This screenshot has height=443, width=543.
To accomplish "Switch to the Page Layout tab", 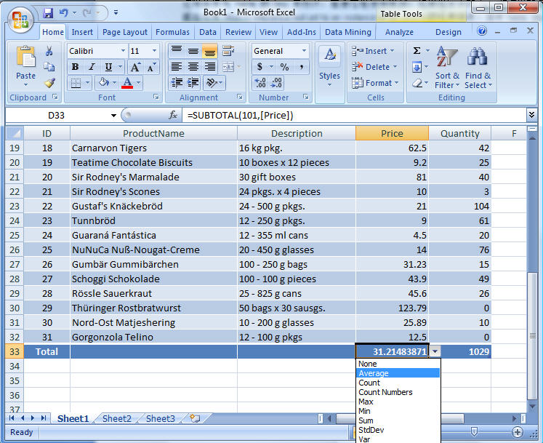I will [125, 32].
